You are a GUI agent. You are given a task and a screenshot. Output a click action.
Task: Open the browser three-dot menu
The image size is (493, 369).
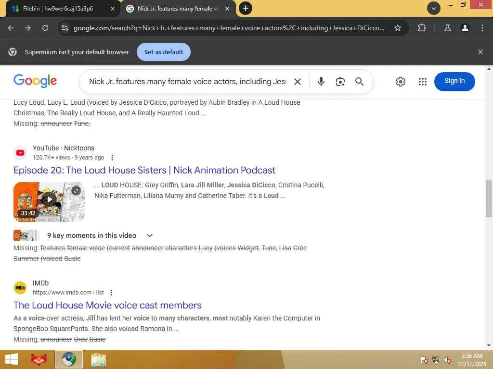(x=482, y=28)
